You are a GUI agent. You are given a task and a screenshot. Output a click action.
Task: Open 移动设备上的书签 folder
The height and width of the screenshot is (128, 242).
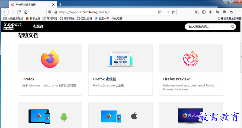coord(230,19)
